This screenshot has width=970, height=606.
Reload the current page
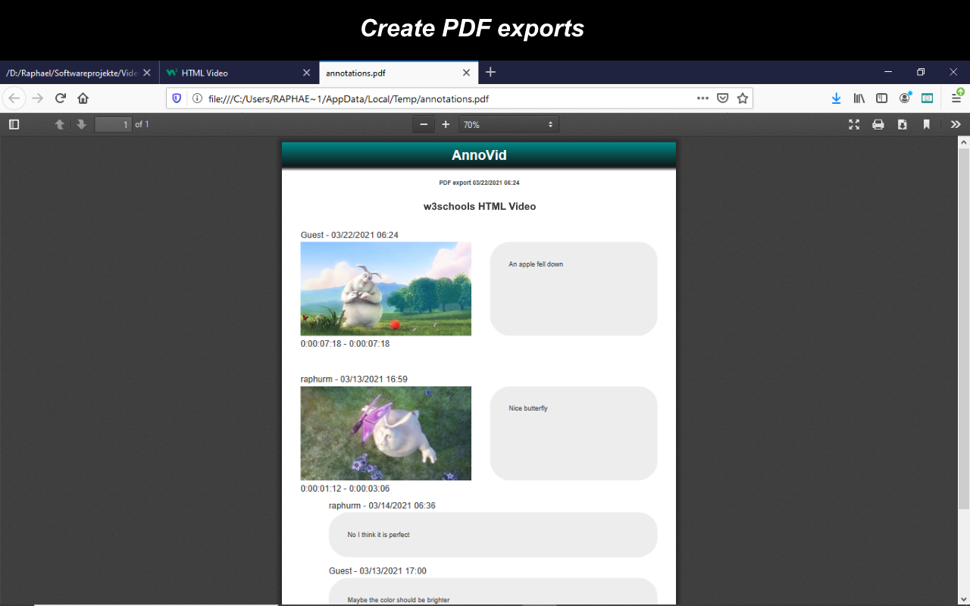61,98
